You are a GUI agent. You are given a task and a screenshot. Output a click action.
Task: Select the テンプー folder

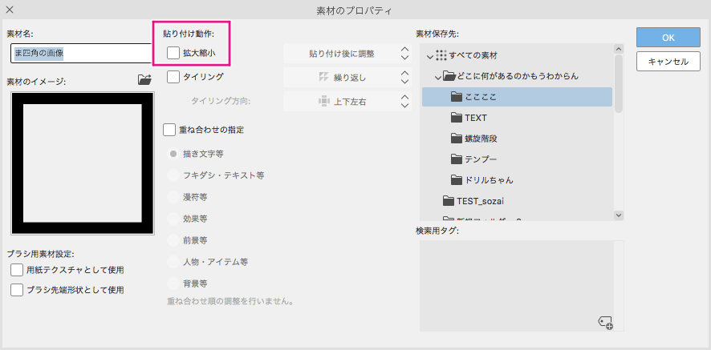pyautogui.click(x=517, y=159)
